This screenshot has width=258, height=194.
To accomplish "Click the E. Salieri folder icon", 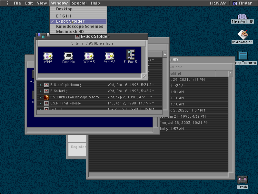I will (x=46, y=91).
